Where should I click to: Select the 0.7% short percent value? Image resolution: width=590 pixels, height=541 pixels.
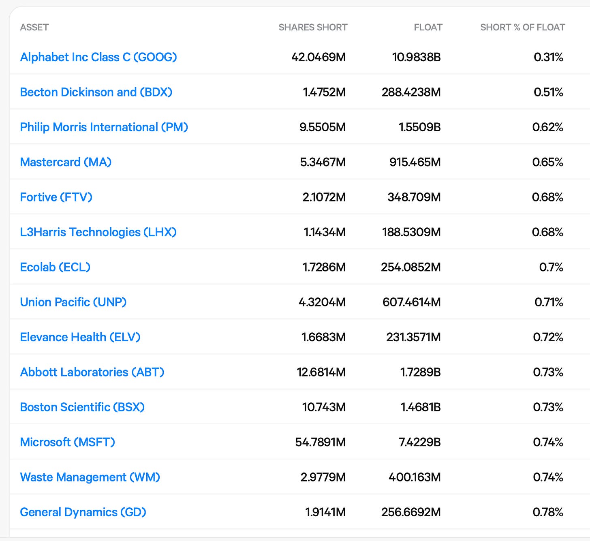click(551, 267)
